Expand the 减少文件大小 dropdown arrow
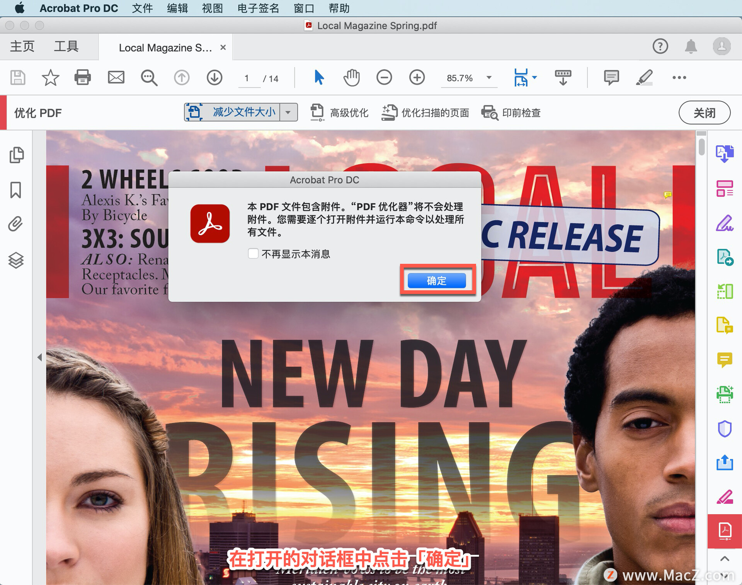Image resolution: width=742 pixels, height=585 pixels. coord(288,113)
